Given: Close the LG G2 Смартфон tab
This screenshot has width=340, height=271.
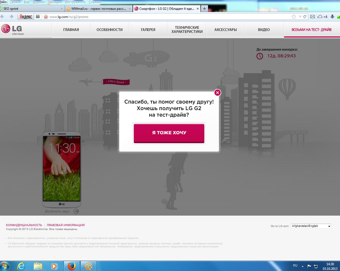Looking at the screenshot, I should pyautogui.click(x=197, y=9).
